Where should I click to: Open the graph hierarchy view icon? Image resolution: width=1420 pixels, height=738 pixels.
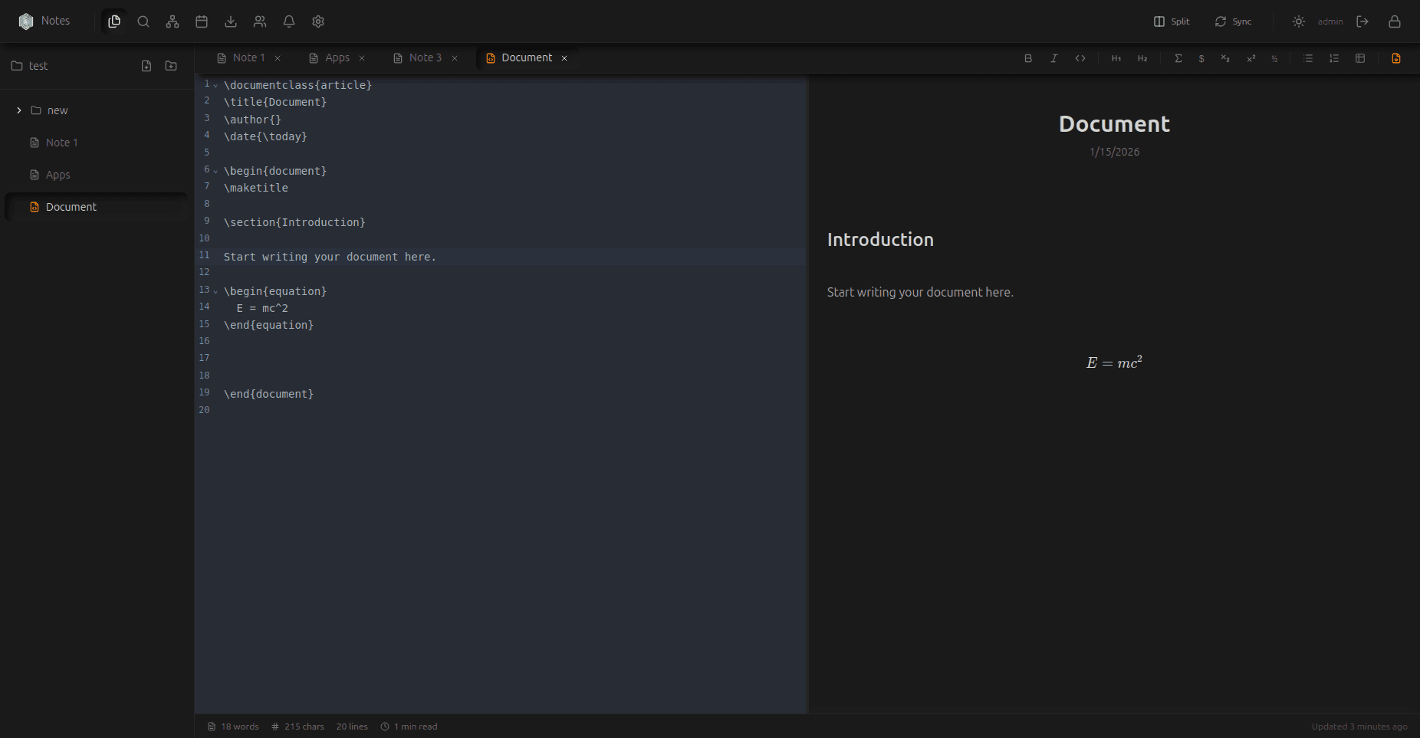pos(173,21)
